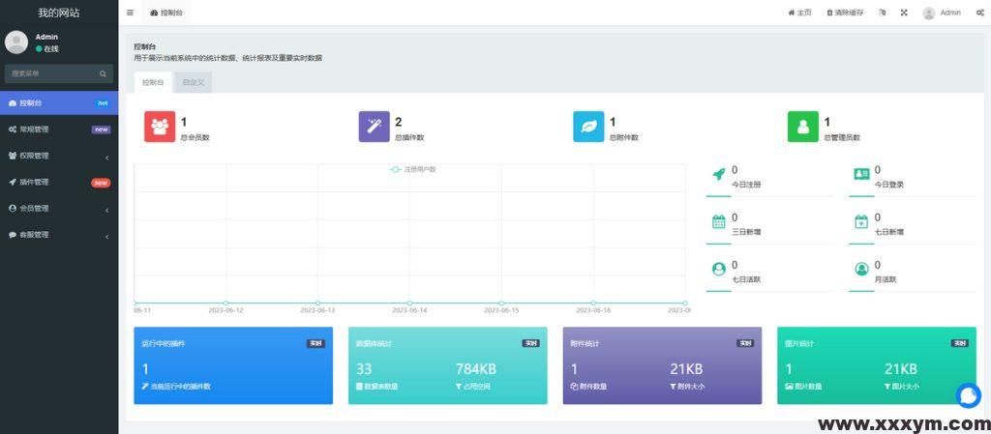Switch to the 自定义 tab
Image resolution: width=991 pixels, height=434 pixels.
coord(192,83)
